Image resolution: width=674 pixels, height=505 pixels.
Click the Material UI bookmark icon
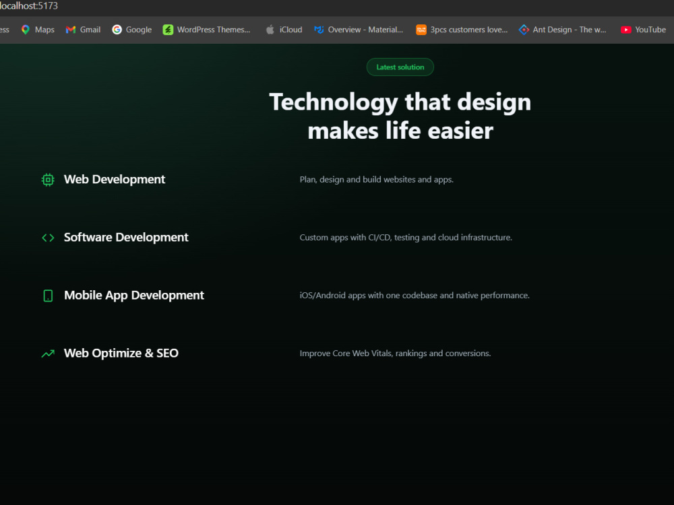coord(319,30)
